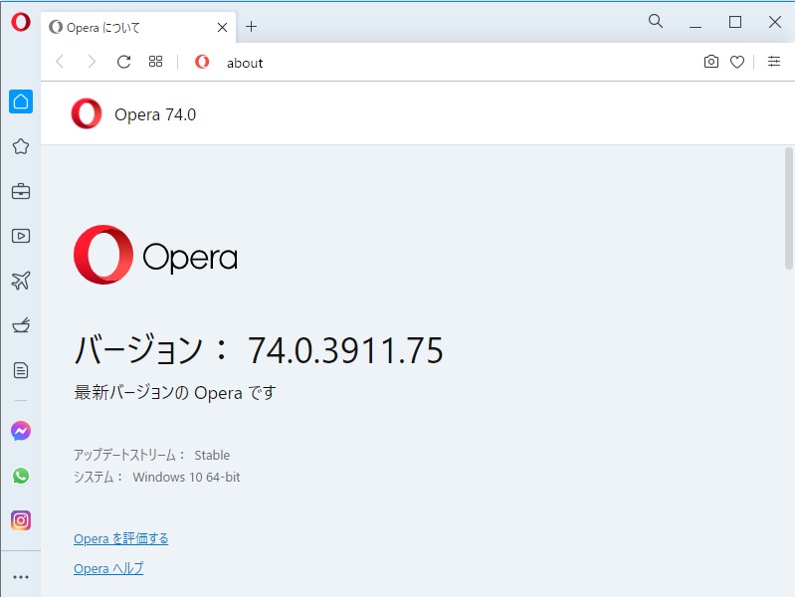This screenshot has height=597, width=795.
Task: Open WhatsApp in the sidebar
Action: point(21,476)
